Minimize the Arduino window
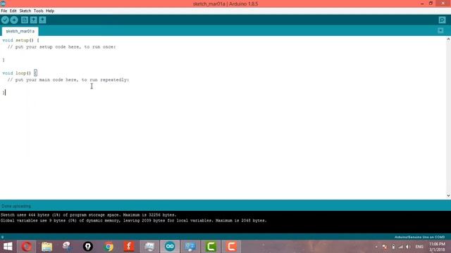Image resolution: width=451 pixels, height=253 pixels. (422, 4)
